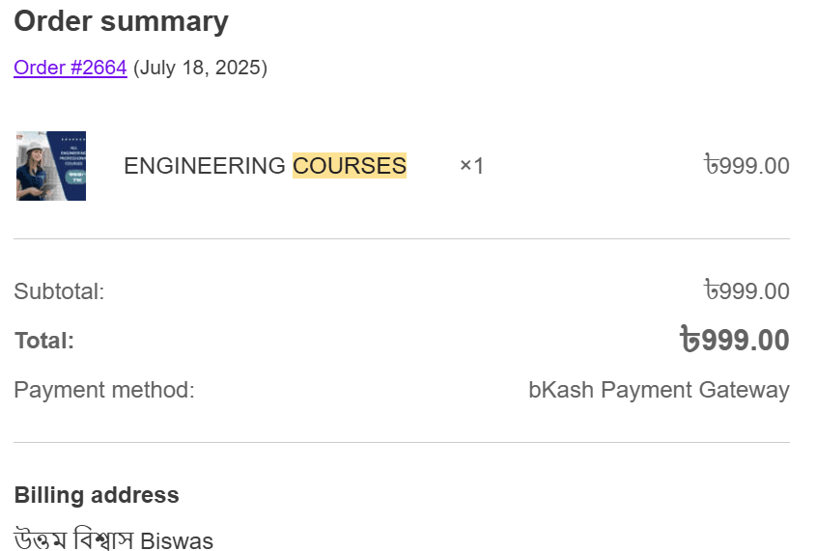The height and width of the screenshot is (551, 817).
Task: Click the Subtotal amount ৳999.00
Action: (x=747, y=290)
